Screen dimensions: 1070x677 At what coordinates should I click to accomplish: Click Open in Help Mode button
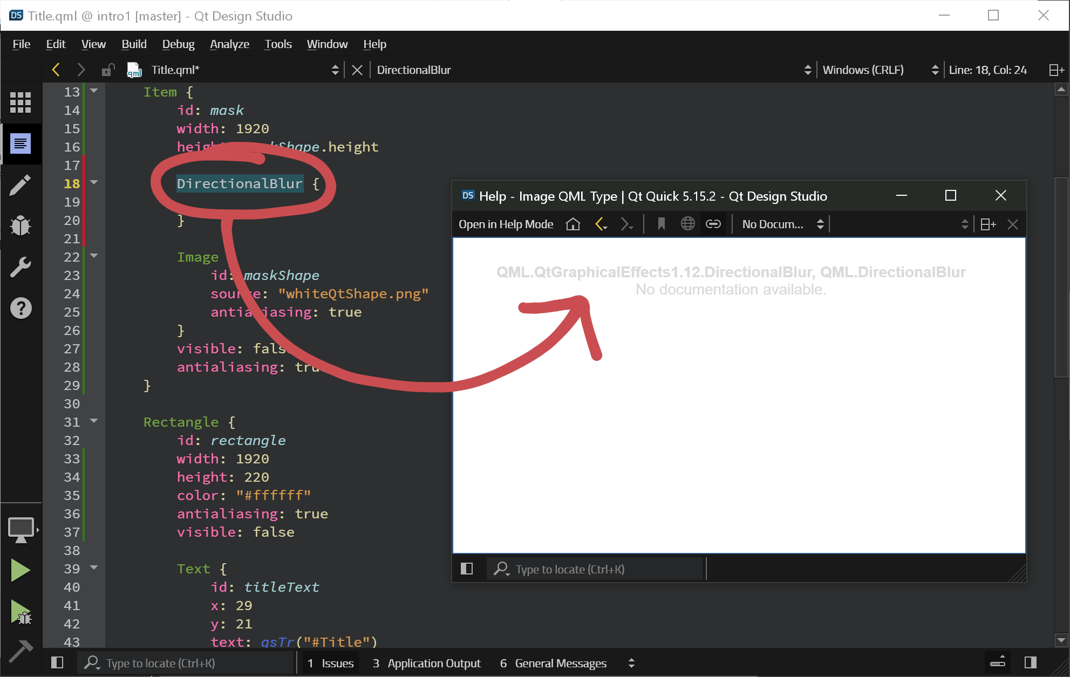coord(506,224)
